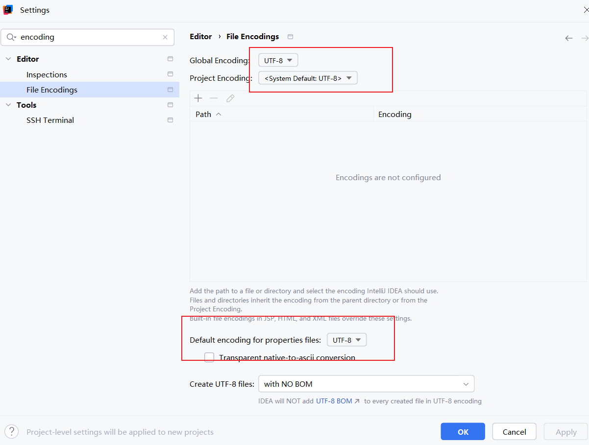
Task: Click the project-level icon beside Inspections
Action: click(x=170, y=74)
